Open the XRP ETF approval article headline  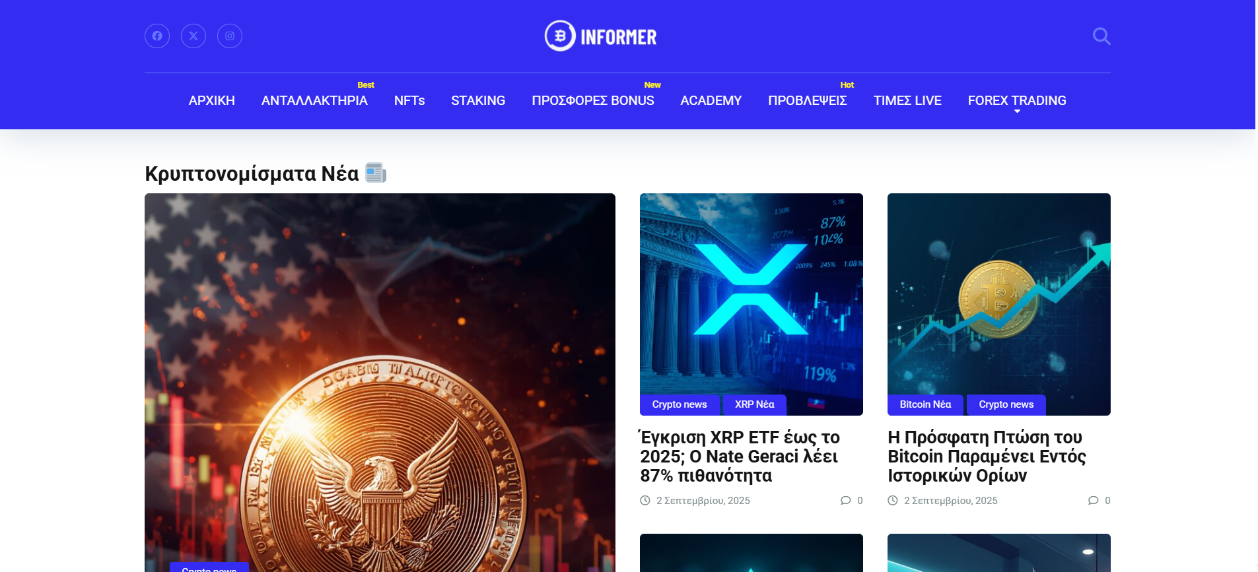(x=740, y=457)
